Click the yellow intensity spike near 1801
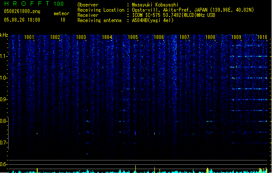Image resolution: width=272 pixels, height=173 pixels. tap(37, 170)
